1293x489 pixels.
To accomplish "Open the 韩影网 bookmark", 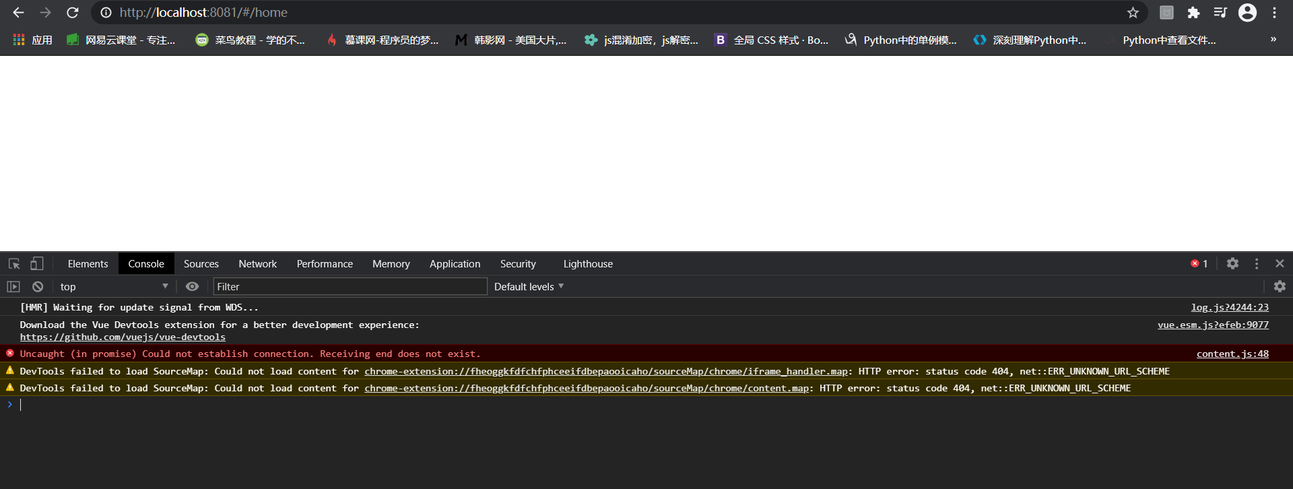I will click(x=511, y=40).
